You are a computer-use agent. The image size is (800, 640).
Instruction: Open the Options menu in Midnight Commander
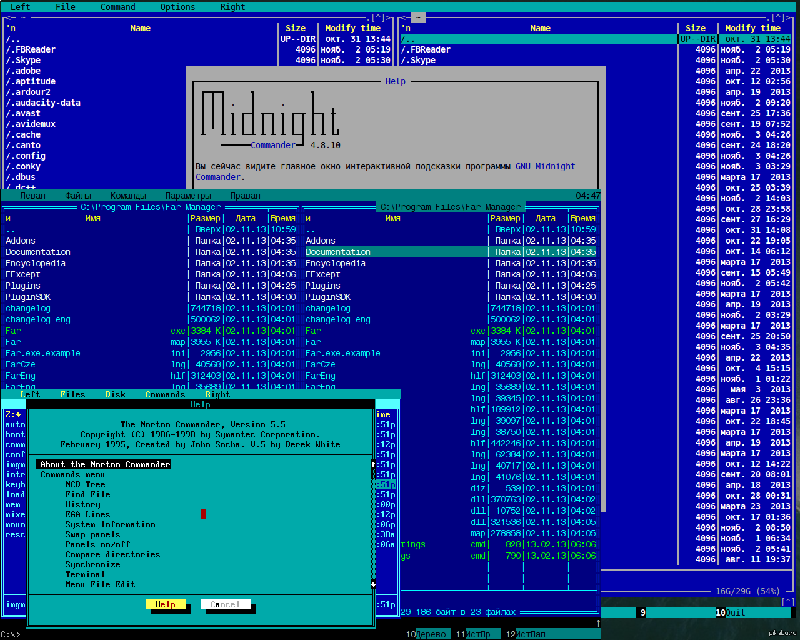(177, 7)
